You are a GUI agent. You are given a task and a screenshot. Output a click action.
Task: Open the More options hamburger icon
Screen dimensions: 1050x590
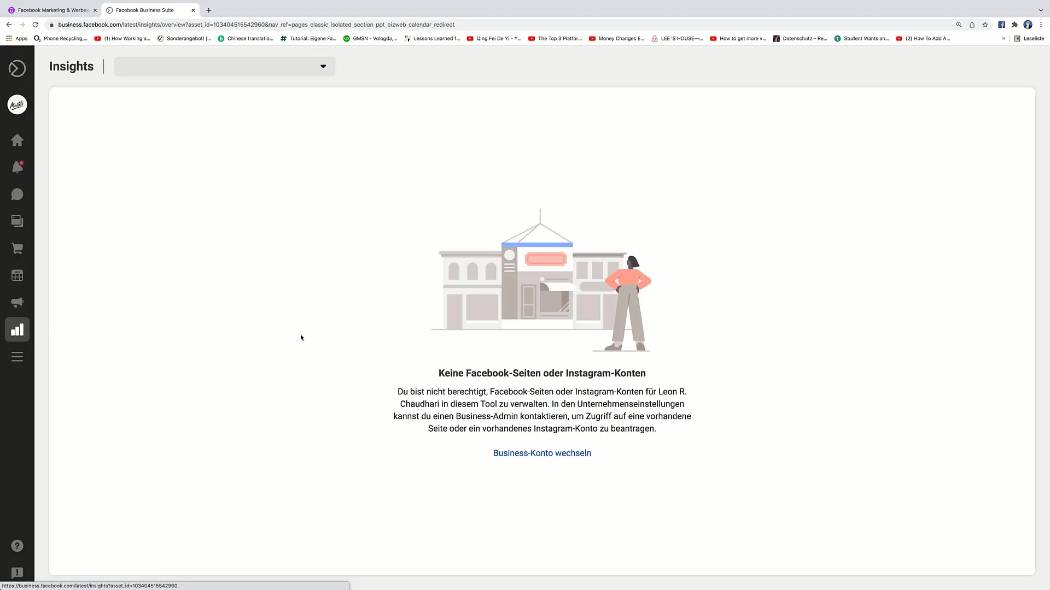click(x=17, y=357)
